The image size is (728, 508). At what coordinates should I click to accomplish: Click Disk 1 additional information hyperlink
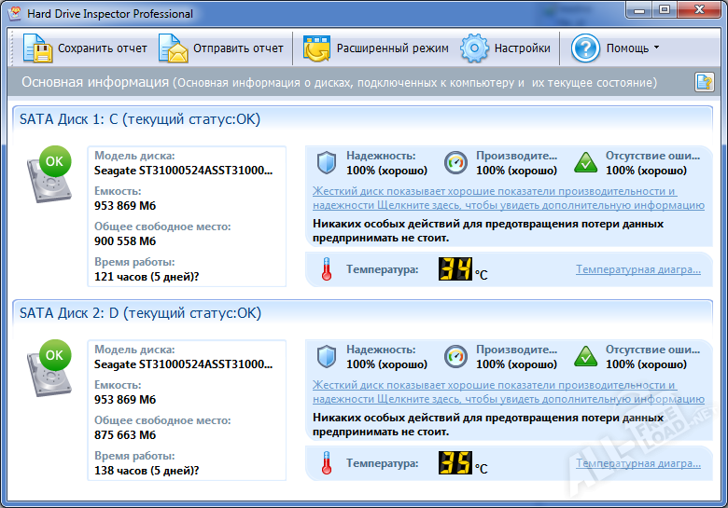tap(508, 198)
